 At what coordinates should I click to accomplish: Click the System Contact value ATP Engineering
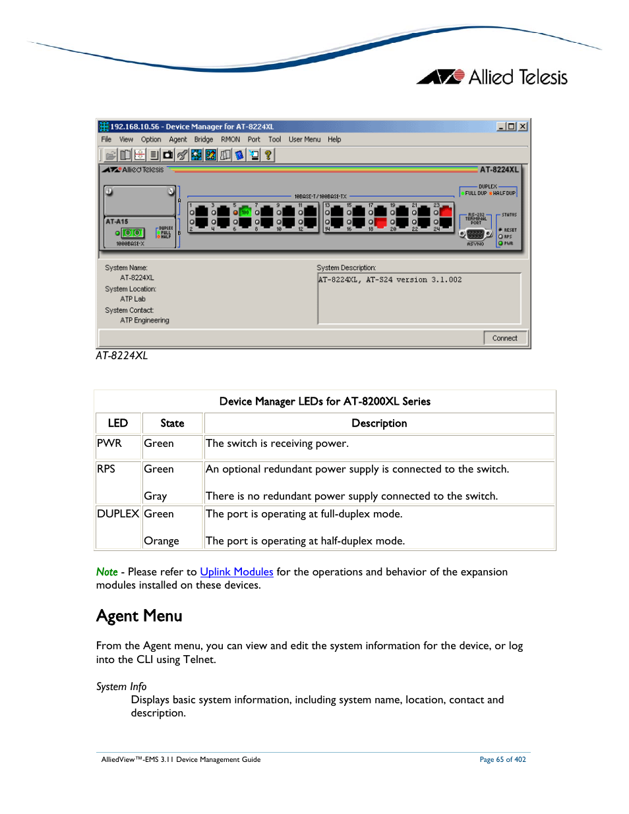pos(144,320)
